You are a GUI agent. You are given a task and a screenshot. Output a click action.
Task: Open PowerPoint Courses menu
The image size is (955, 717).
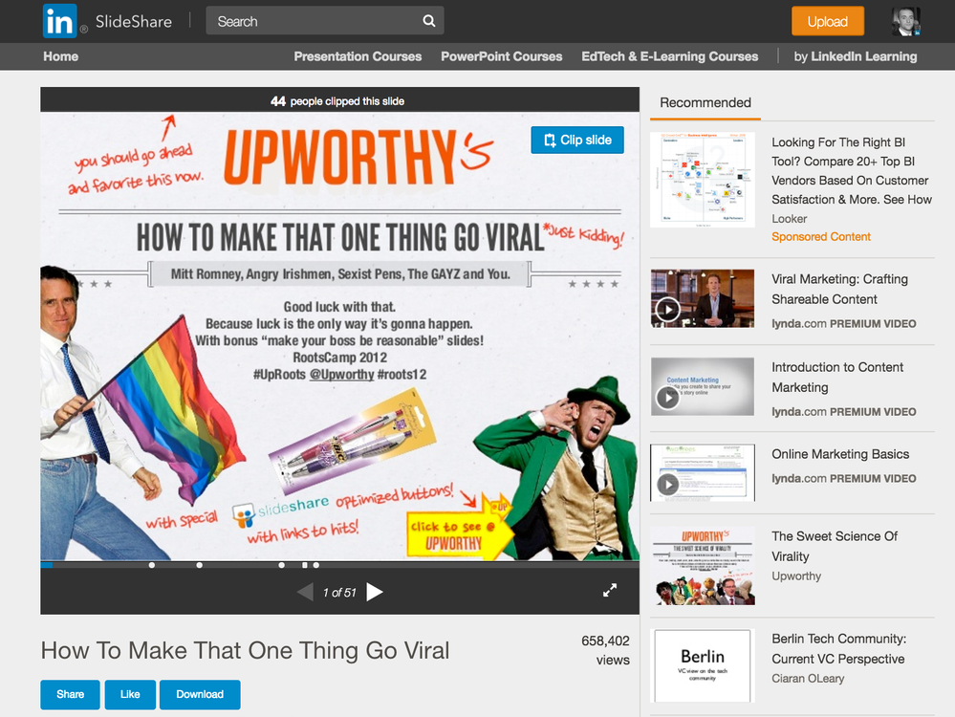(x=501, y=56)
